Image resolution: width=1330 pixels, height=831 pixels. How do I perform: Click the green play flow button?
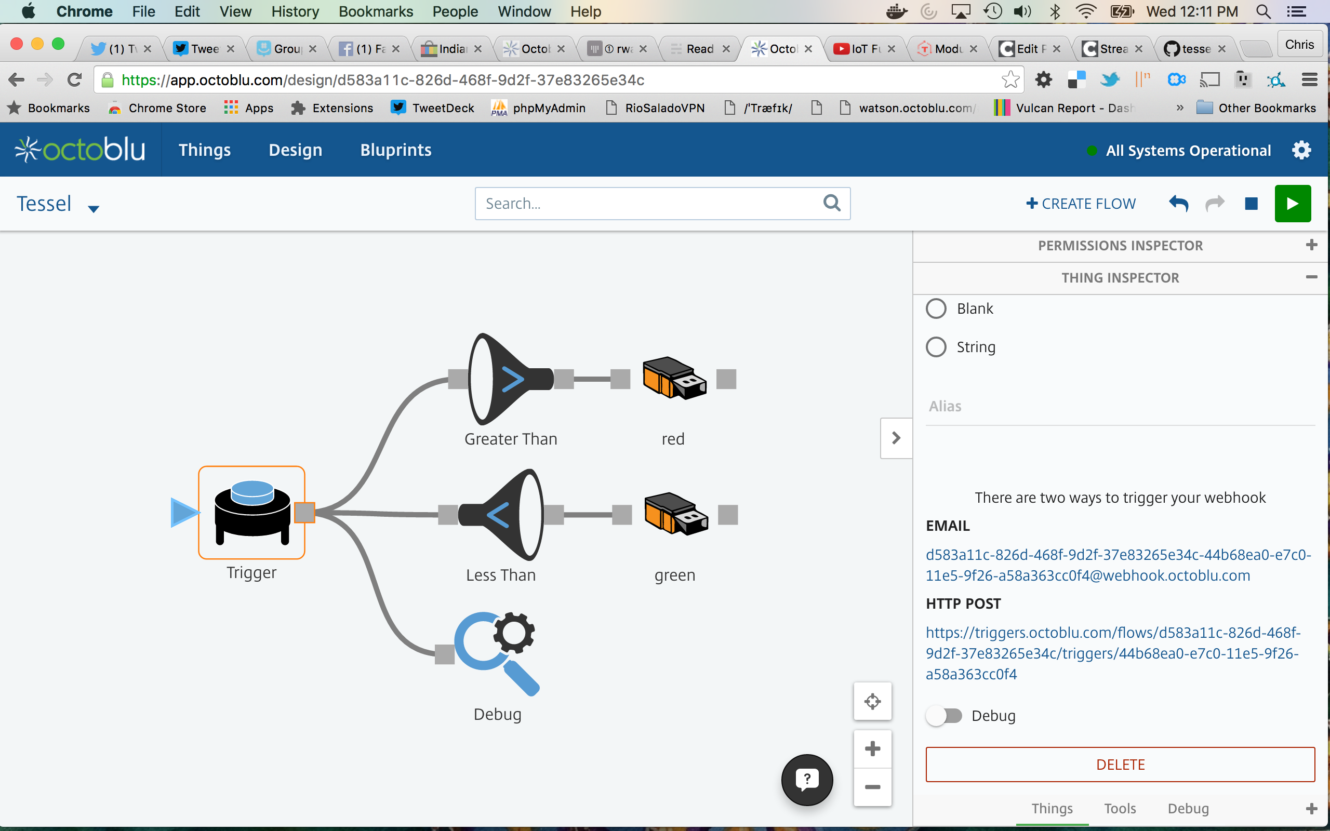coord(1292,204)
